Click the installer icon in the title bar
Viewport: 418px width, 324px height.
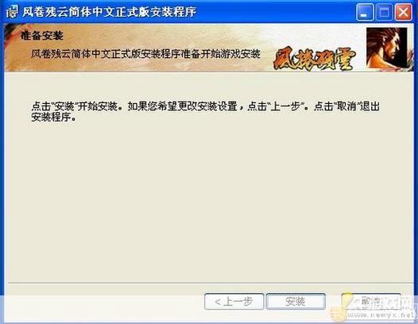[x=12, y=12]
